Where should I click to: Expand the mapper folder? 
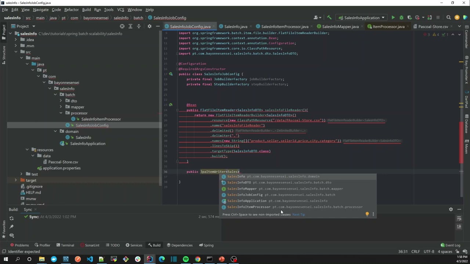pyautogui.click(x=61, y=107)
